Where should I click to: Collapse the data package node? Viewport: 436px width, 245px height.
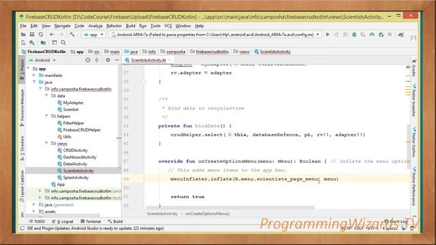46,95
